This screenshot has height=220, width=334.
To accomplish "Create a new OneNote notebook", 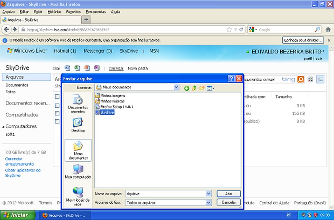I will (x=96, y=68).
